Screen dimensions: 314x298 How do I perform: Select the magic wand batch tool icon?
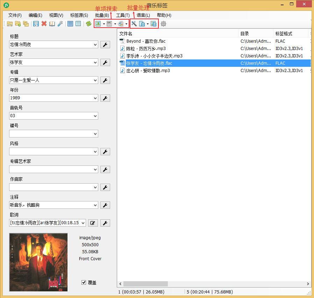coord(134,23)
